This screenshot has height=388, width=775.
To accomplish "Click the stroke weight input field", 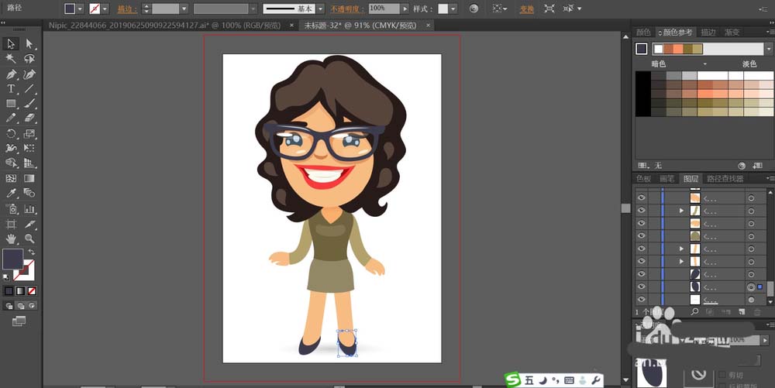I will 165,9.
